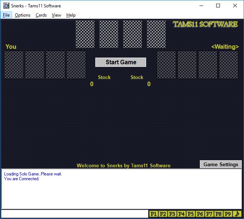Click opponent's third card slot under Waiting
This screenshot has height=219, width=244.
[208, 65]
